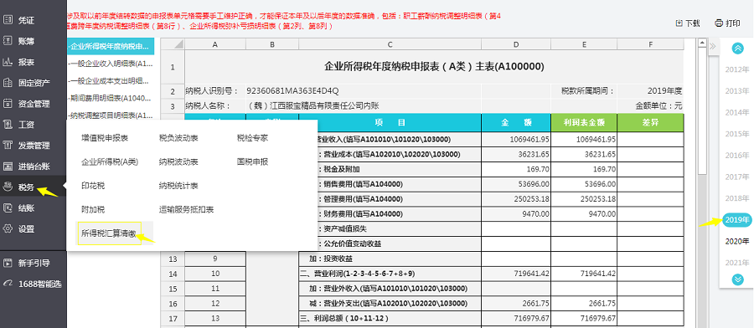Select the 印花税 menu item

[93, 186]
